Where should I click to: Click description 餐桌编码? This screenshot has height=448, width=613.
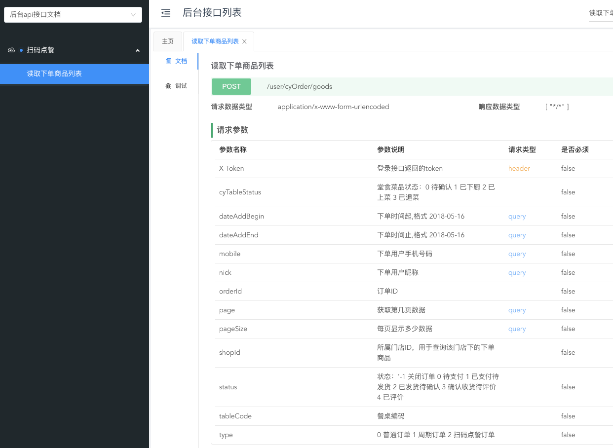point(391,416)
